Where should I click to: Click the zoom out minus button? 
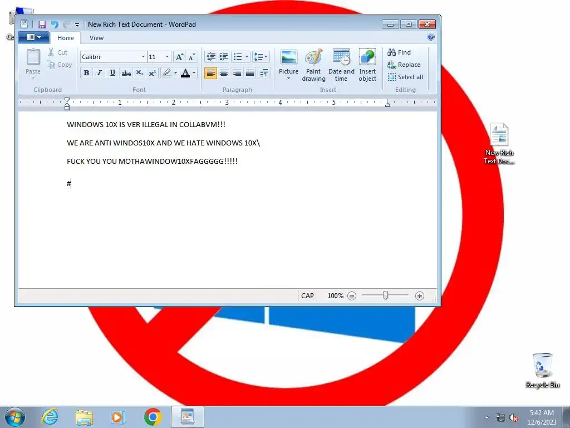coord(352,296)
